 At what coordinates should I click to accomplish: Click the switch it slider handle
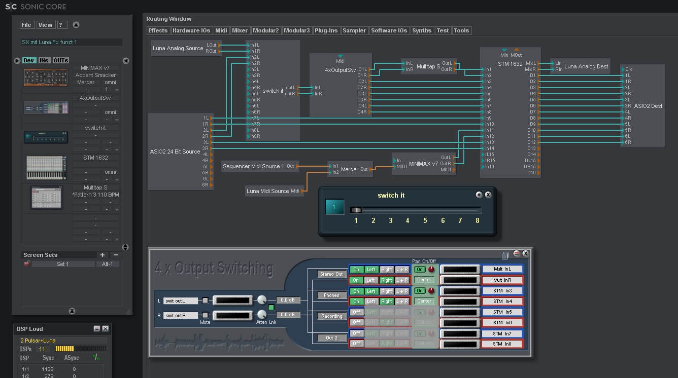pyautogui.click(x=357, y=210)
